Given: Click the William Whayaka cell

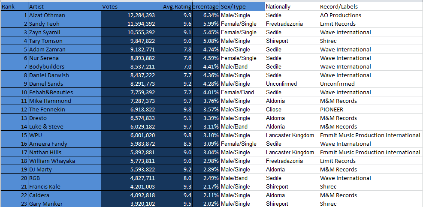Looking at the screenshot, I should pos(65,161).
